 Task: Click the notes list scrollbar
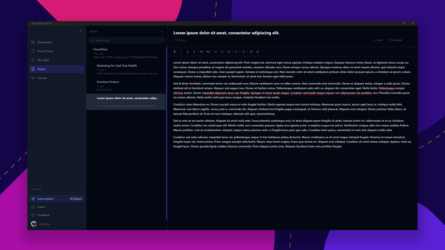pyautogui.click(x=166, y=133)
